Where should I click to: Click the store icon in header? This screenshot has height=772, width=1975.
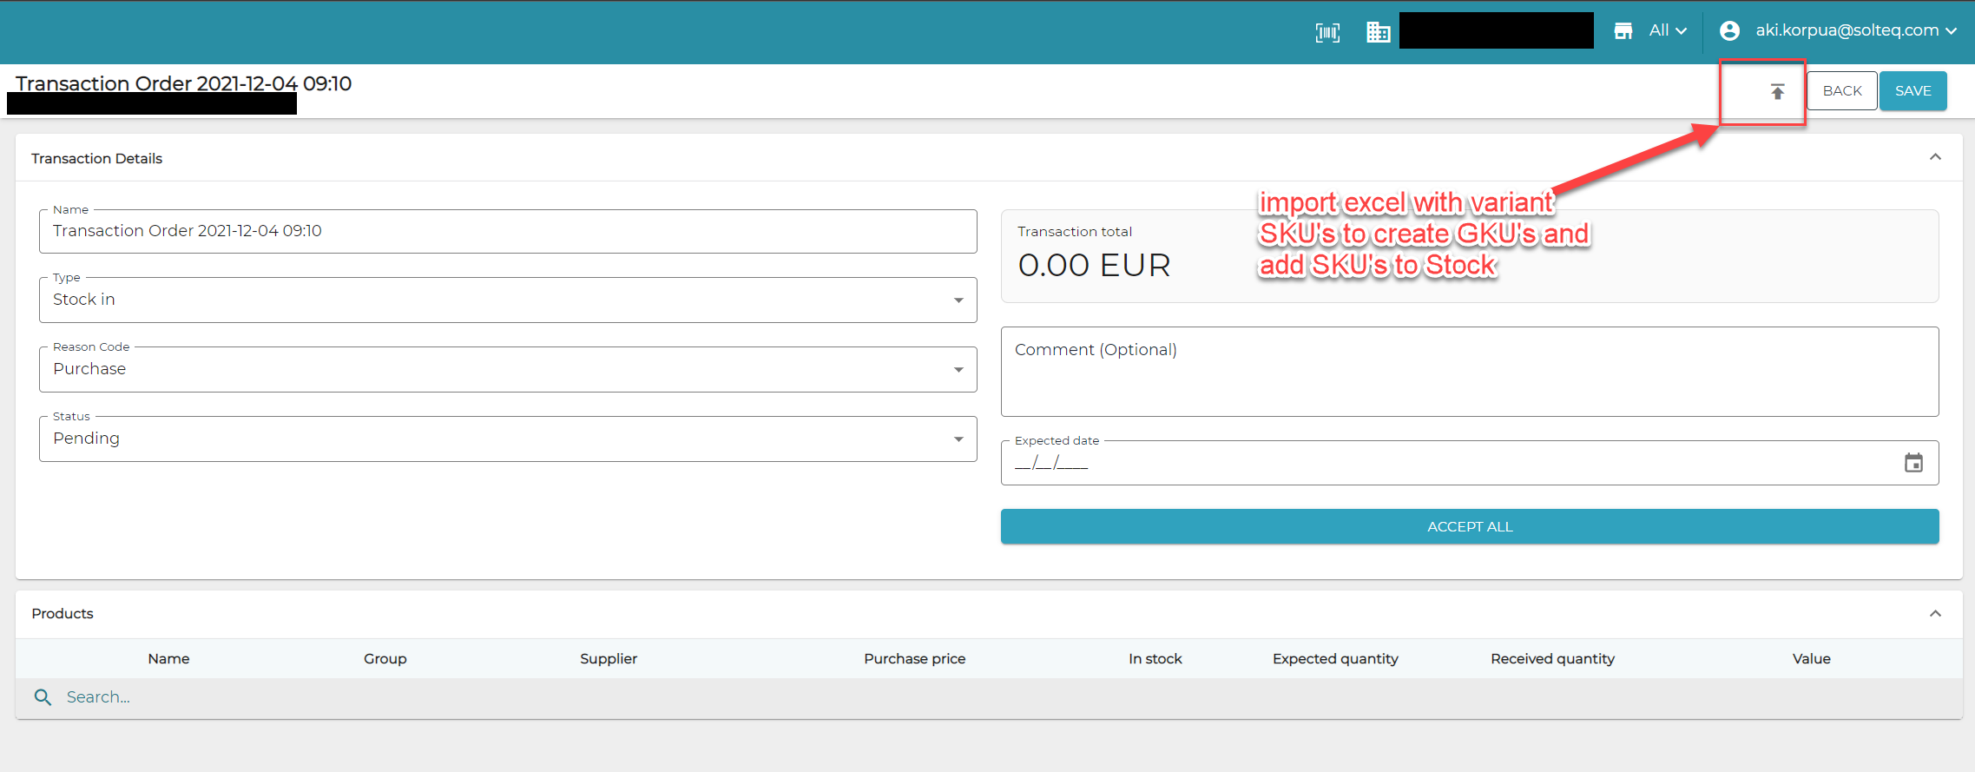point(1623,31)
